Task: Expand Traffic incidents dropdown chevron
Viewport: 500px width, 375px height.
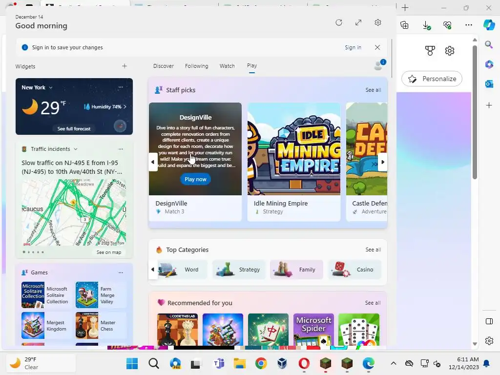Action: [76, 149]
